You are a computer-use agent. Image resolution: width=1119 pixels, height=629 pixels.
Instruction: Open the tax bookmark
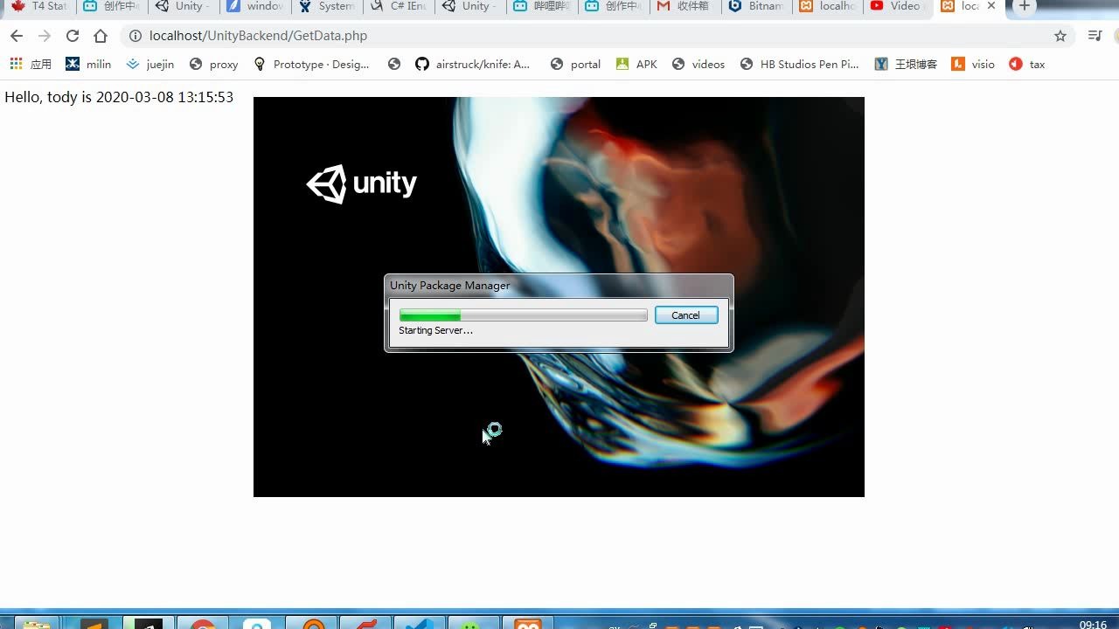[1027, 64]
